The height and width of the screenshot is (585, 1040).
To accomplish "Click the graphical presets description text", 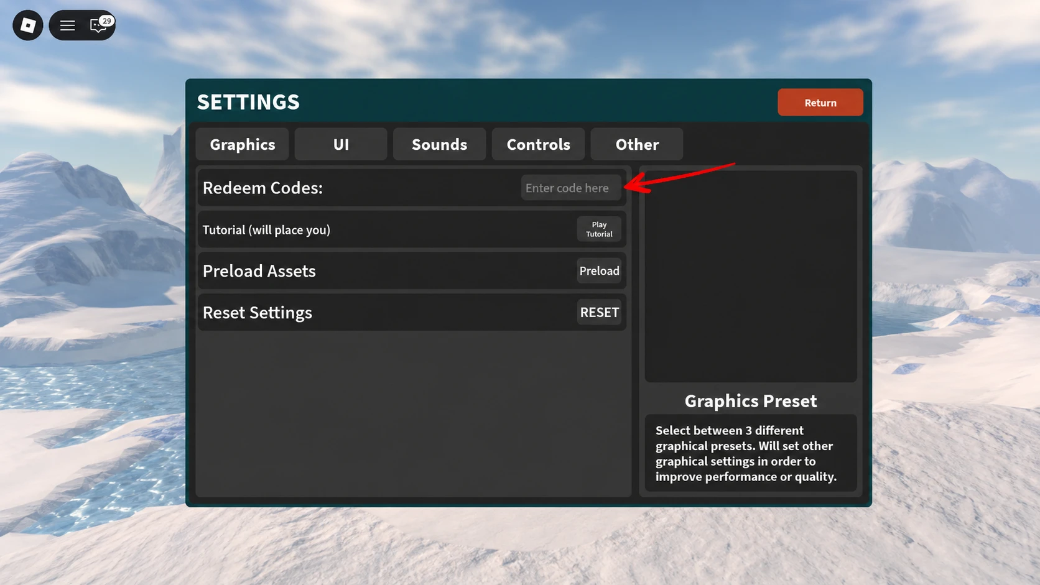I will (x=746, y=453).
